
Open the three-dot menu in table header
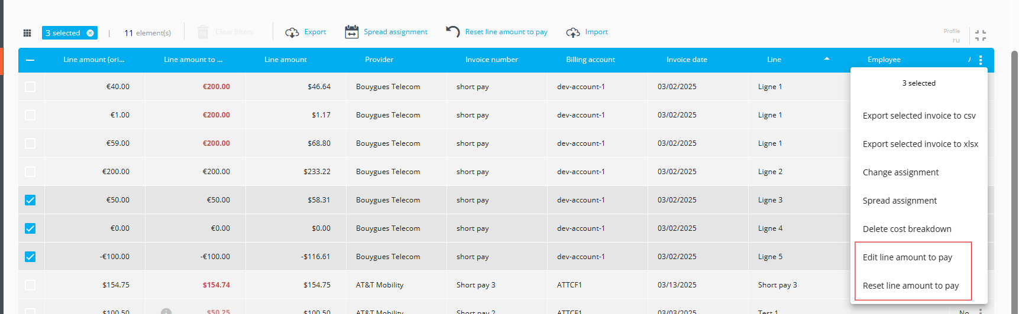click(x=980, y=60)
